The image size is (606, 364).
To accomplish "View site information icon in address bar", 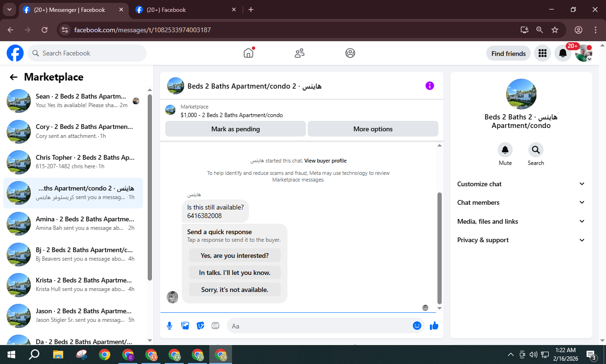I will pos(65,30).
